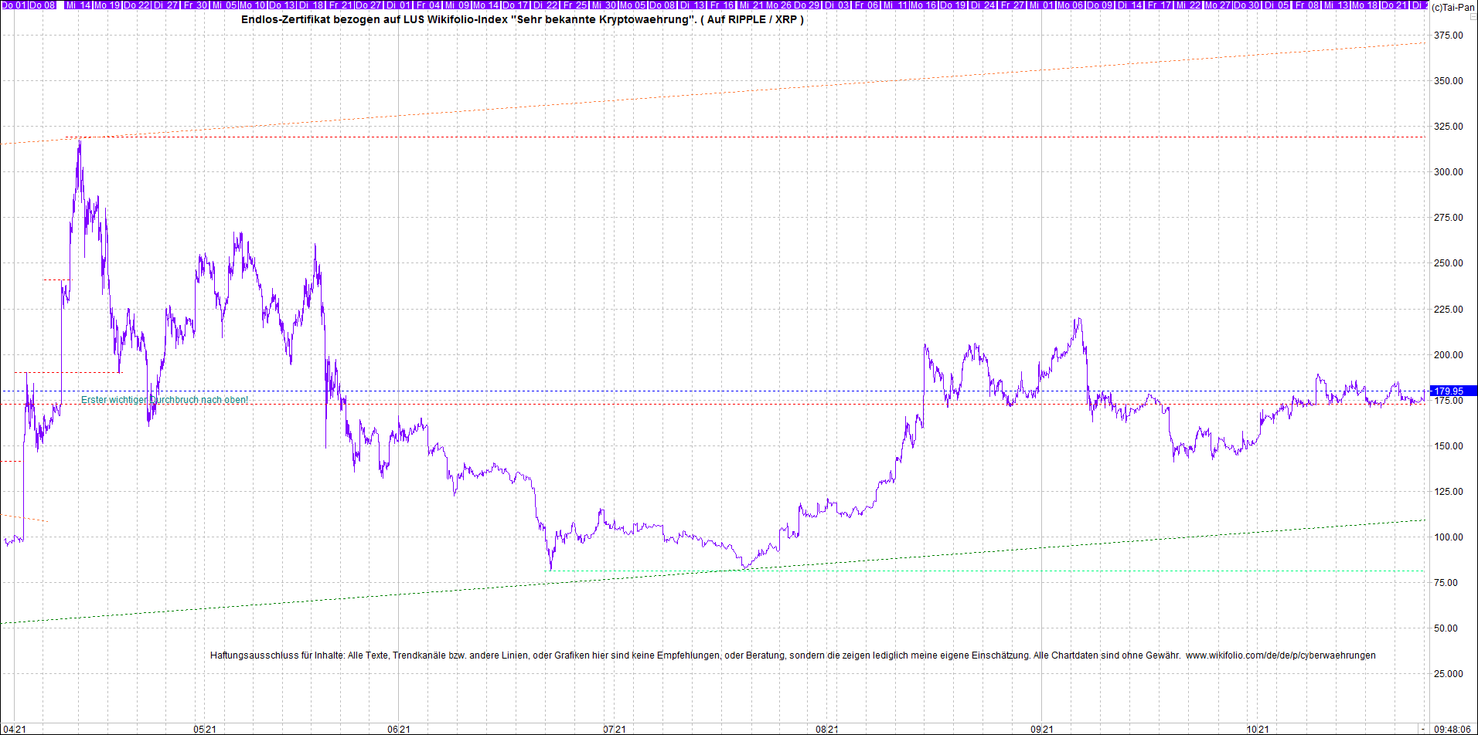
Task: Click the 07/21 month label on time axis
Action: [x=615, y=729]
